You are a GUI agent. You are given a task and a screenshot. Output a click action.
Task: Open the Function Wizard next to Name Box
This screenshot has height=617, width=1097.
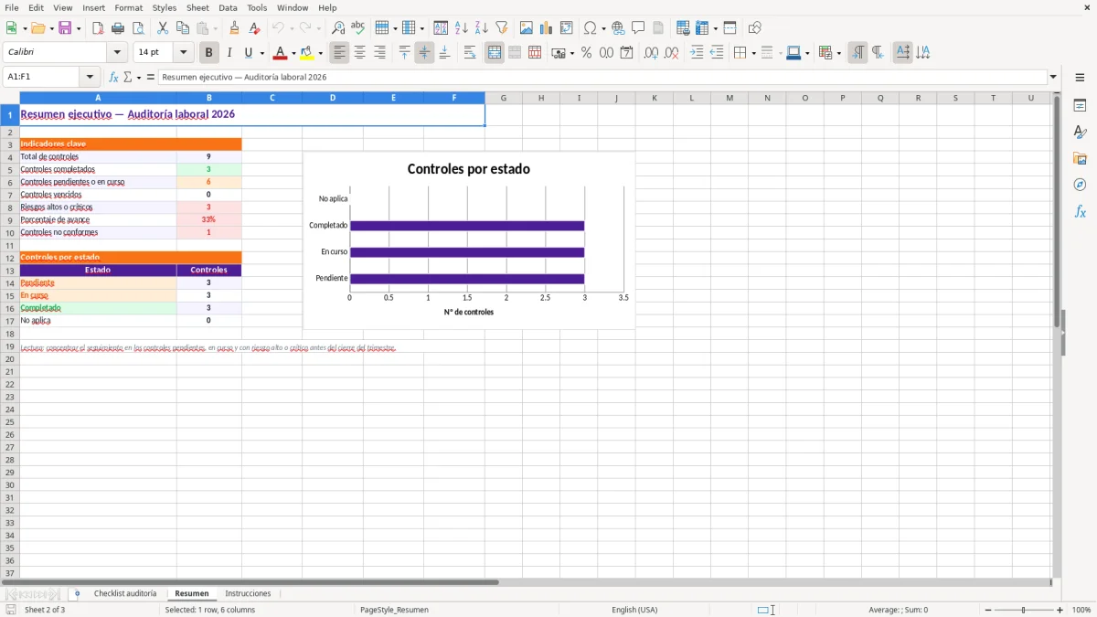tap(113, 77)
